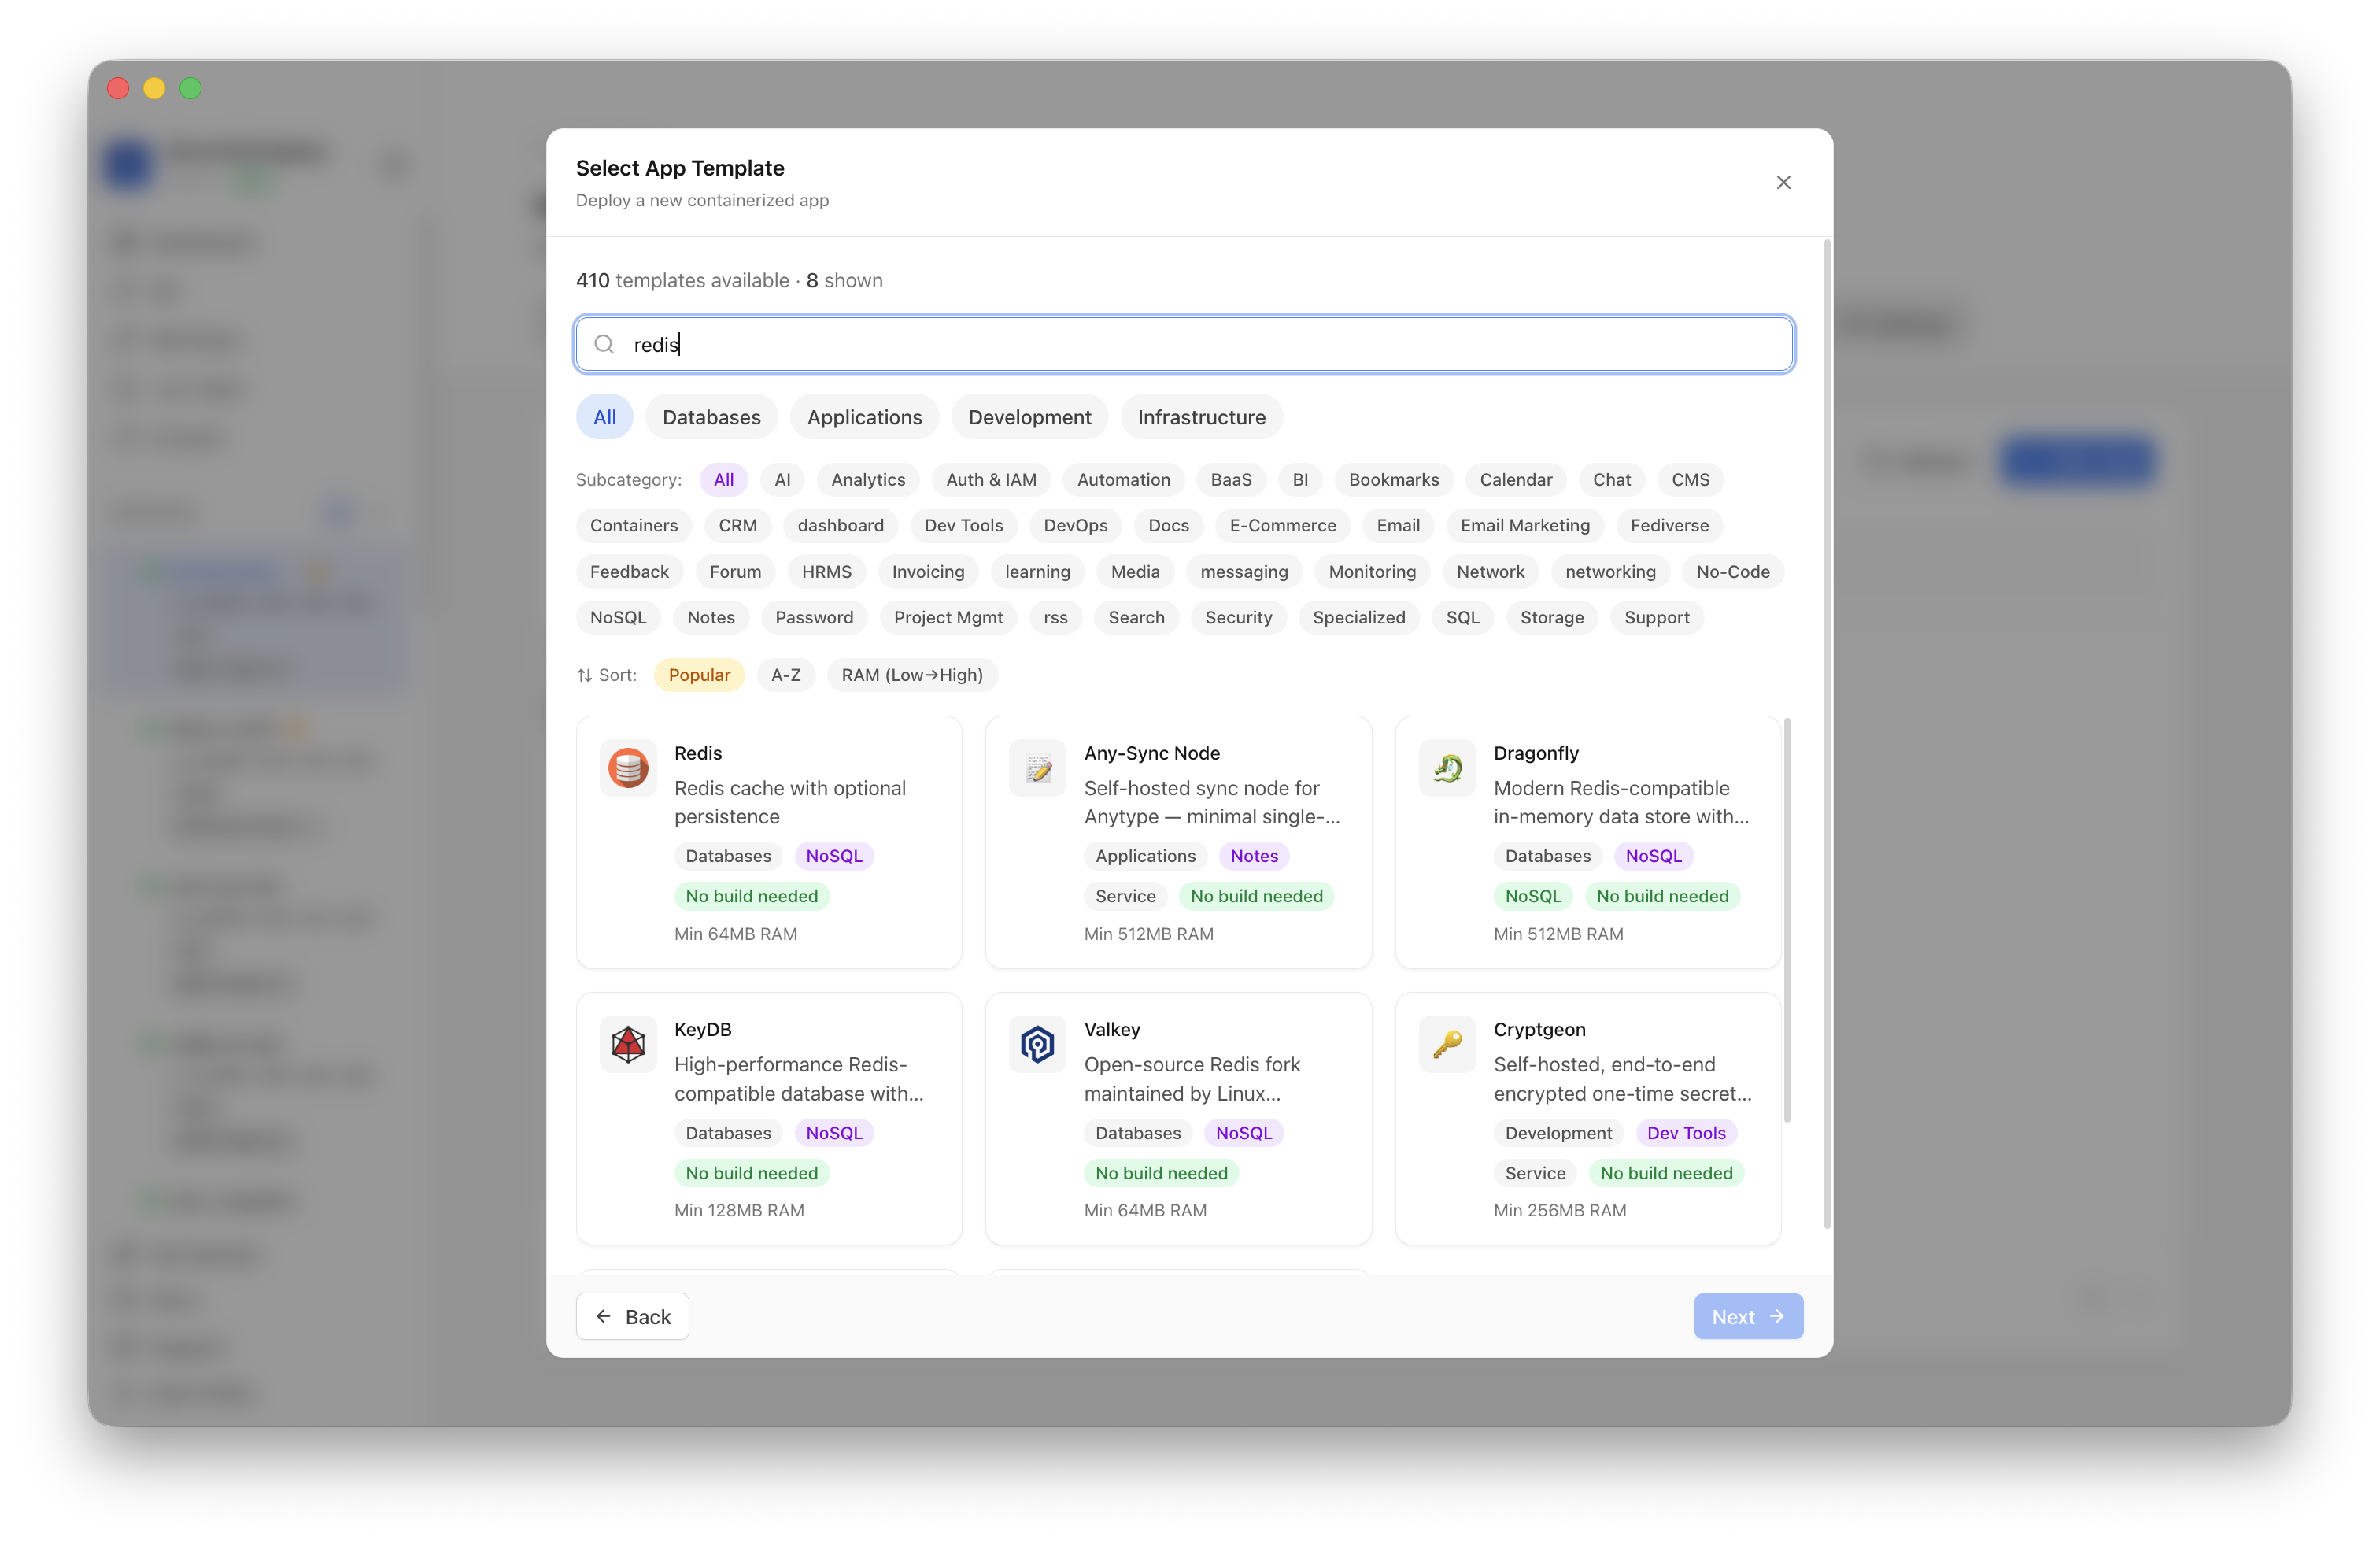The image size is (2380, 1543).
Task: Filter by Dev Tools subcategory
Action: point(963,525)
